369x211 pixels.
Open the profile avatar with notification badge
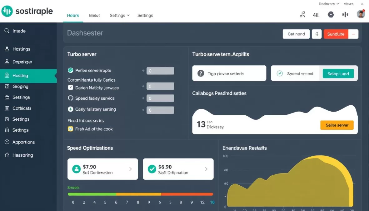361,14
